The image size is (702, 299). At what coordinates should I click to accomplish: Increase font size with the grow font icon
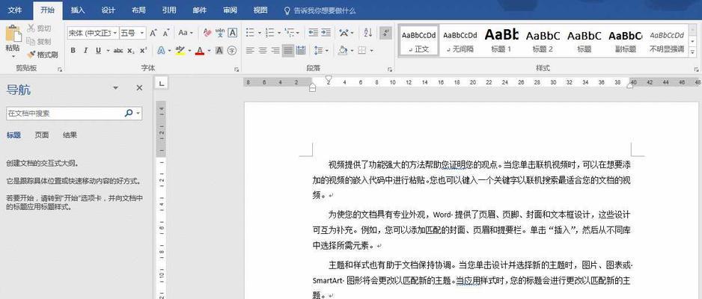point(153,33)
